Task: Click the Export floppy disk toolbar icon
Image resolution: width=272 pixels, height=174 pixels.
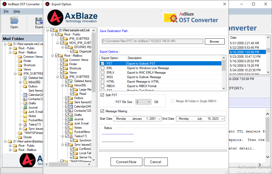Action: pyautogui.click(x=39, y=21)
